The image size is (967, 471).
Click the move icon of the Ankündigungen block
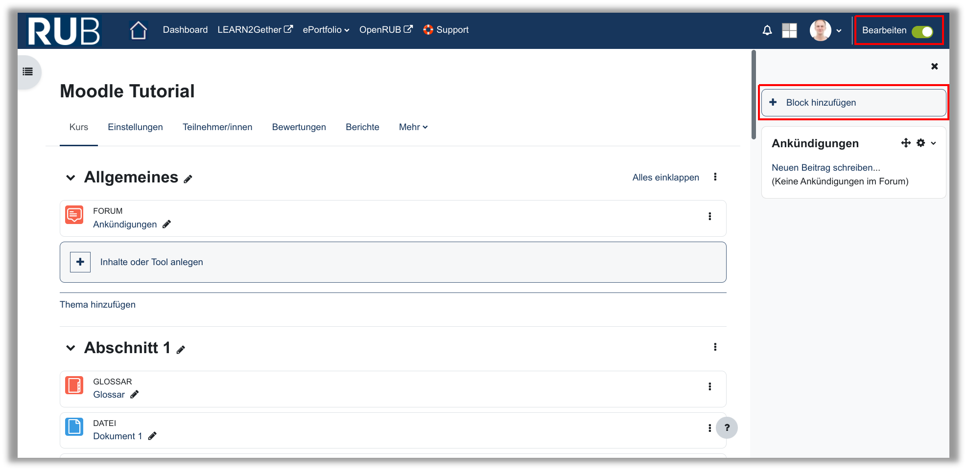[x=905, y=143]
